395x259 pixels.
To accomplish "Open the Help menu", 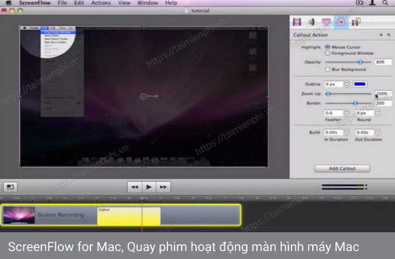I will pos(171,3).
